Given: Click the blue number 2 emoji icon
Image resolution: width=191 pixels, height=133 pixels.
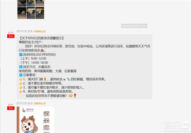Looking at the screenshot, I should 21,67.
